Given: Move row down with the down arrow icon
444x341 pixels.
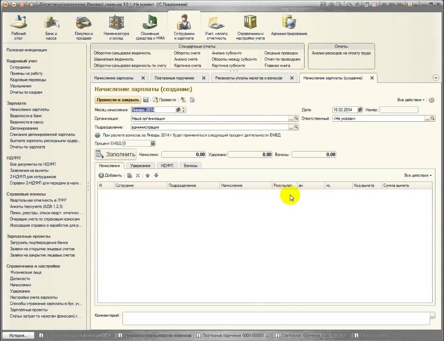Looking at the screenshot, I should 156,175.
